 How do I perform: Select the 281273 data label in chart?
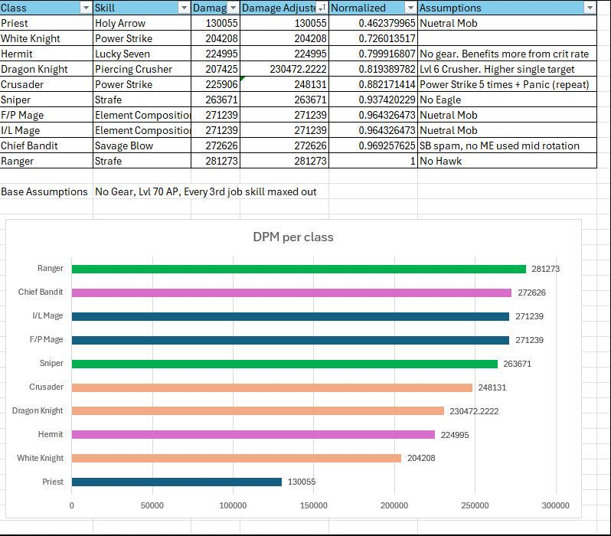coord(545,269)
